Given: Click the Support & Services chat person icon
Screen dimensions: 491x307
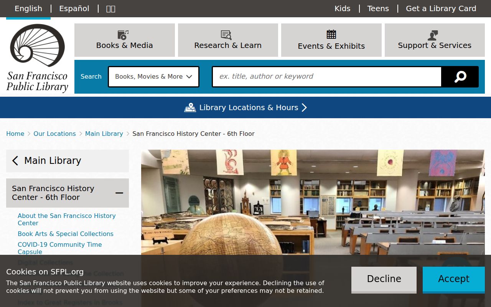Looking at the screenshot, I should coord(433,35).
